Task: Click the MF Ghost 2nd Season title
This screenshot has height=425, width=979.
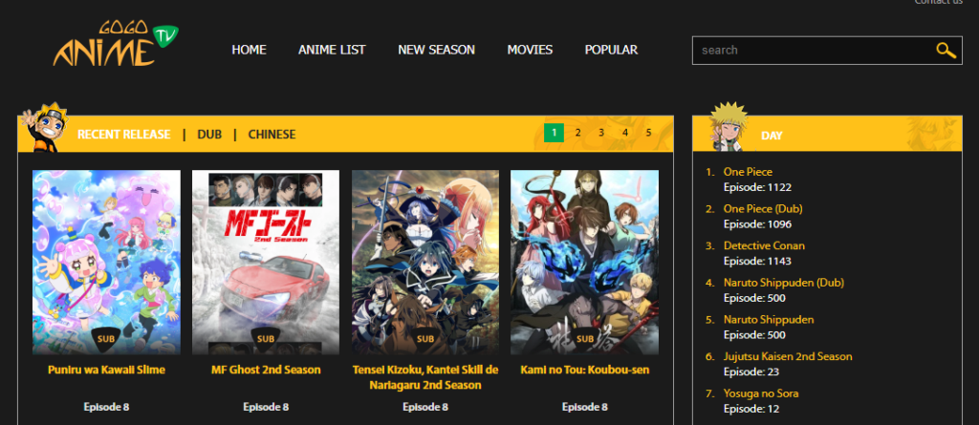Action: [x=266, y=370]
